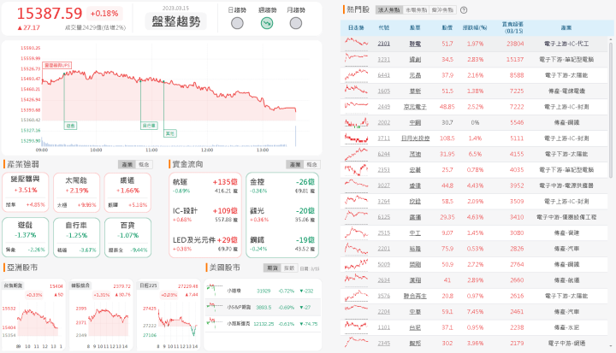Switch 美國股市 to the 期貨 tab
This screenshot has width=616, height=353.
tap(272, 268)
